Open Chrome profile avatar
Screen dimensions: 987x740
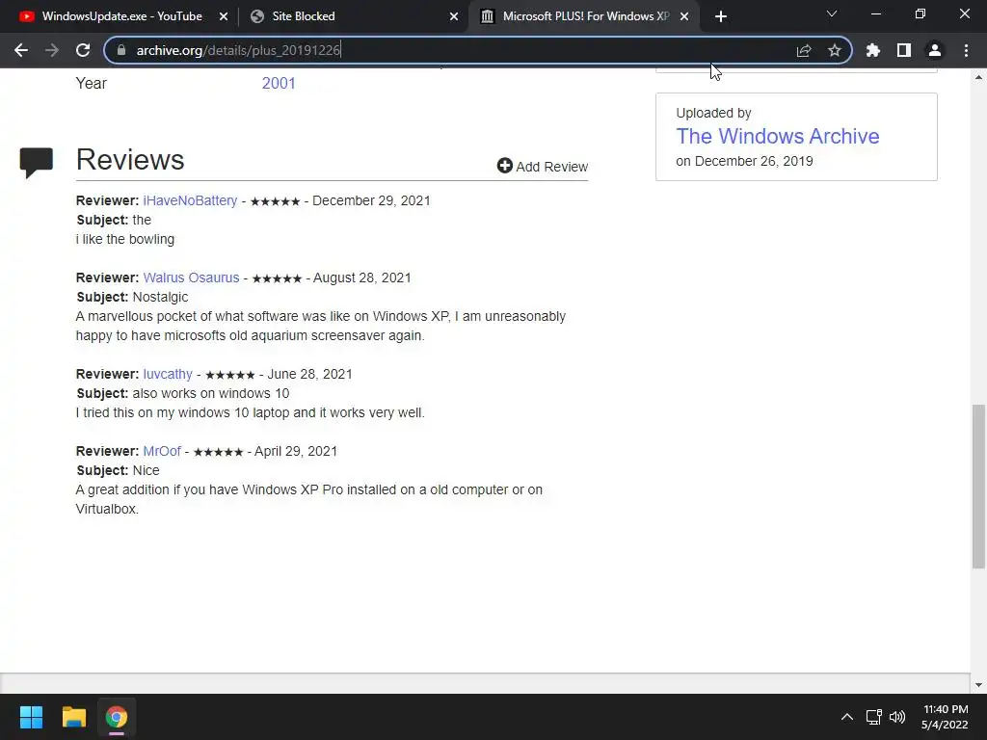(x=935, y=50)
